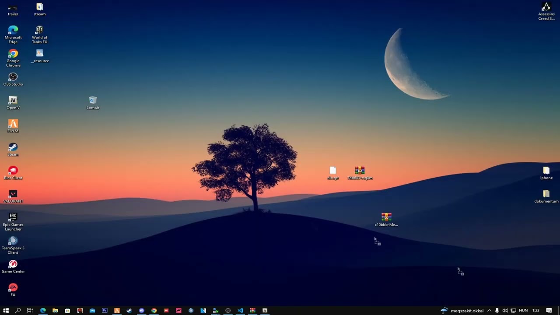Open WinRAR from the taskbar
This screenshot has width=560, height=315.
(252, 311)
